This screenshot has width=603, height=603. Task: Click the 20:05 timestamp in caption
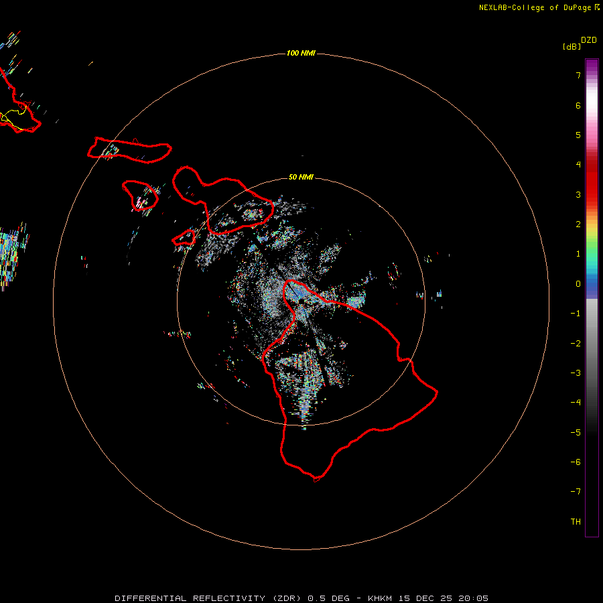point(472,598)
